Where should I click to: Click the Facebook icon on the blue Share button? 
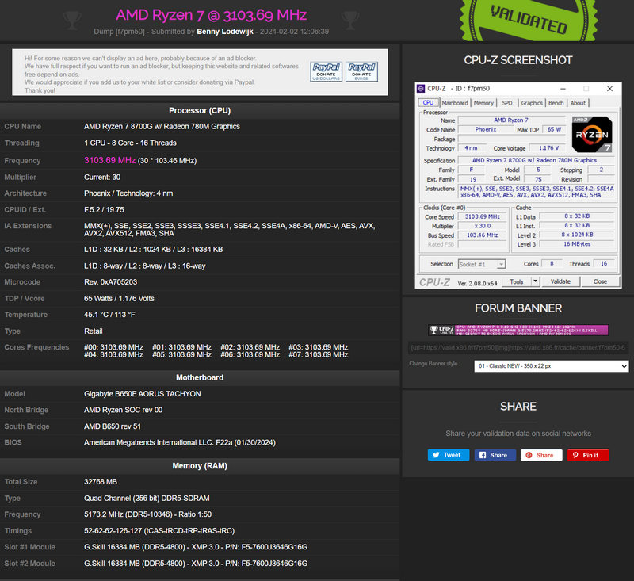483,455
